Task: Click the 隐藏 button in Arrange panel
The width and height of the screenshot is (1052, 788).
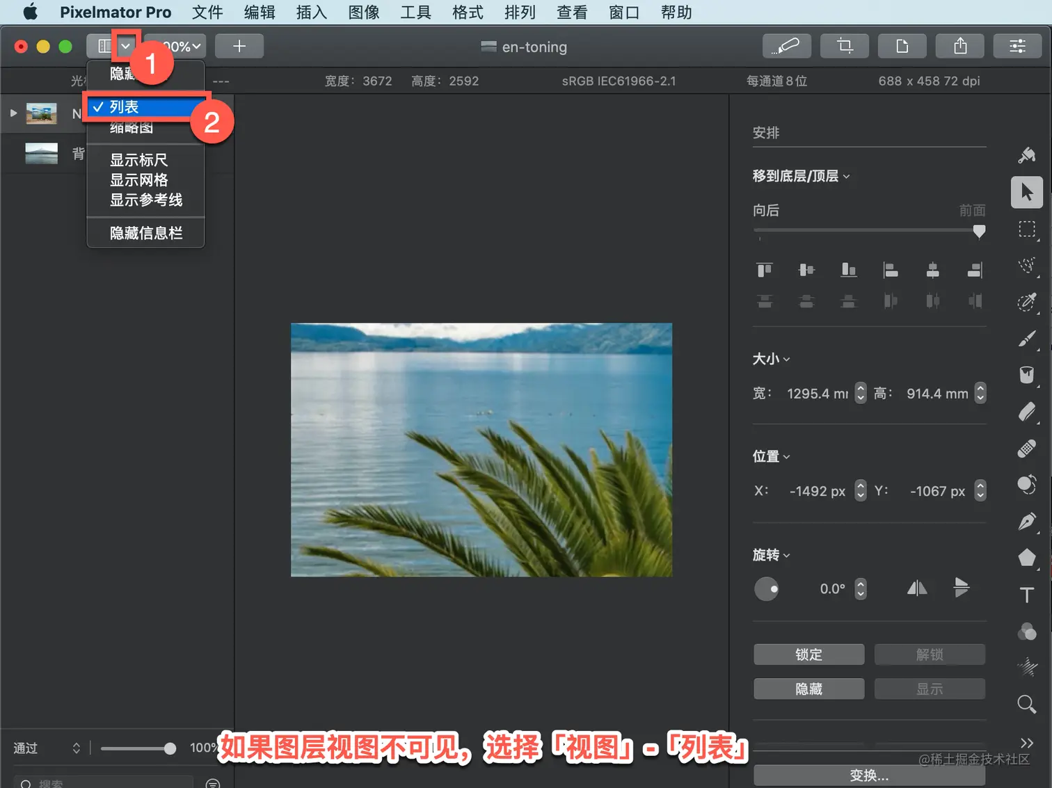Action: click(x=808, y=689)
